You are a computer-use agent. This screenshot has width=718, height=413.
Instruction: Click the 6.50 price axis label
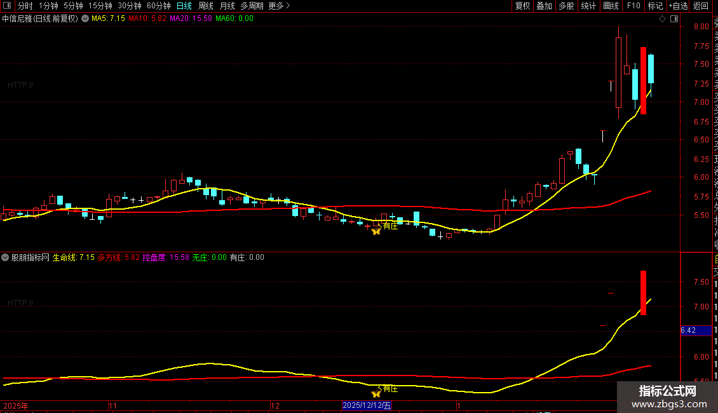pyautogui.click(x=701, y=140)
